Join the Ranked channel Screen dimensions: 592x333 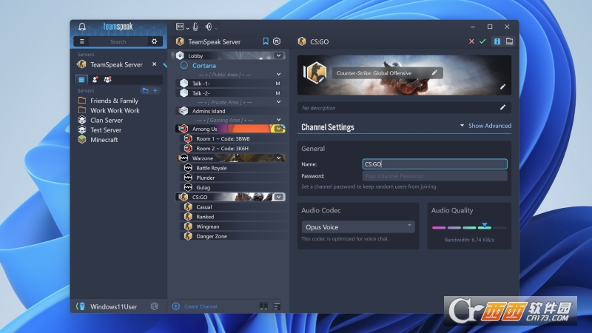[x=234, y=217]
